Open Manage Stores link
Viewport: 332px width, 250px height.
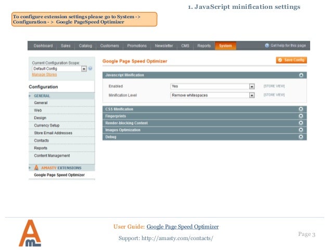coord(44,75)
